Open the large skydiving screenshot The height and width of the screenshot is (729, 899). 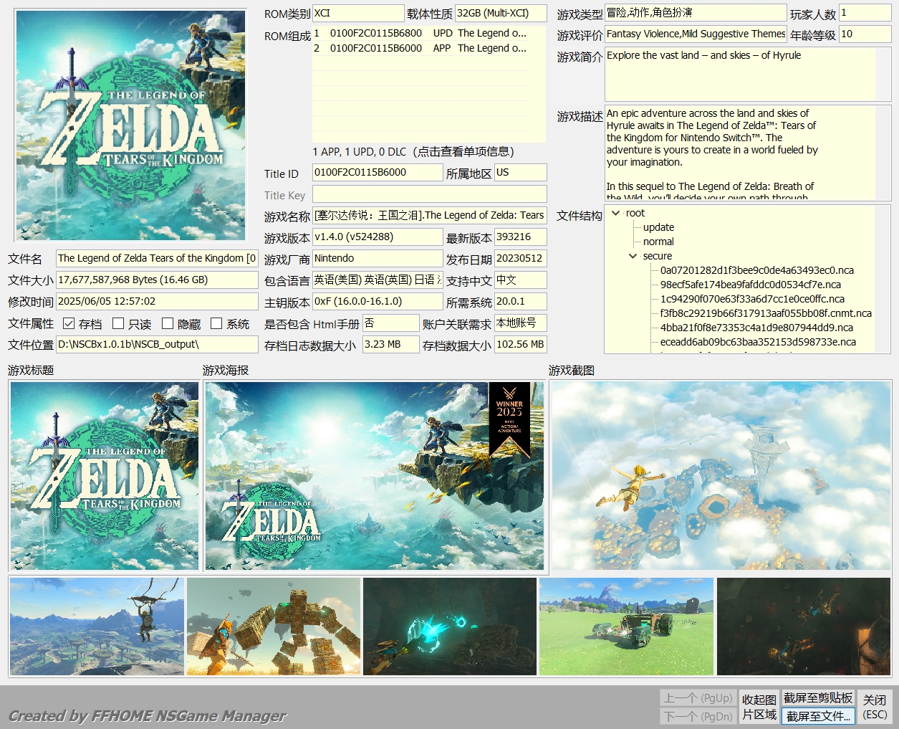coord(721,476)
